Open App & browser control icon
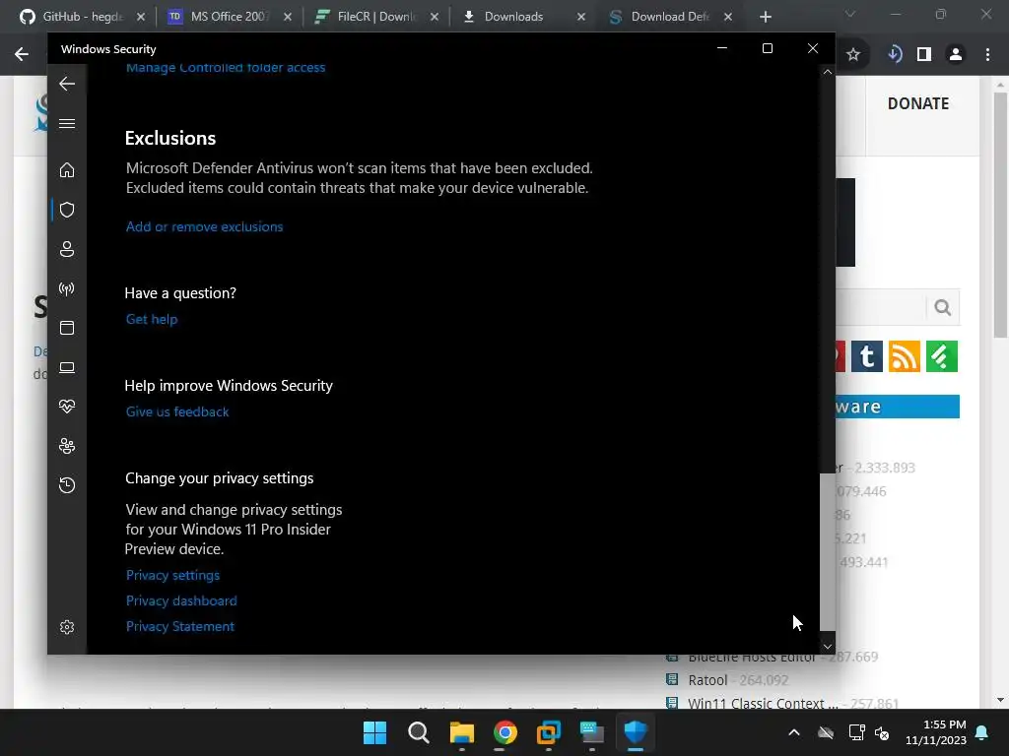The height and width of the screenshot is (756, 1009). (x=67, y=328)
